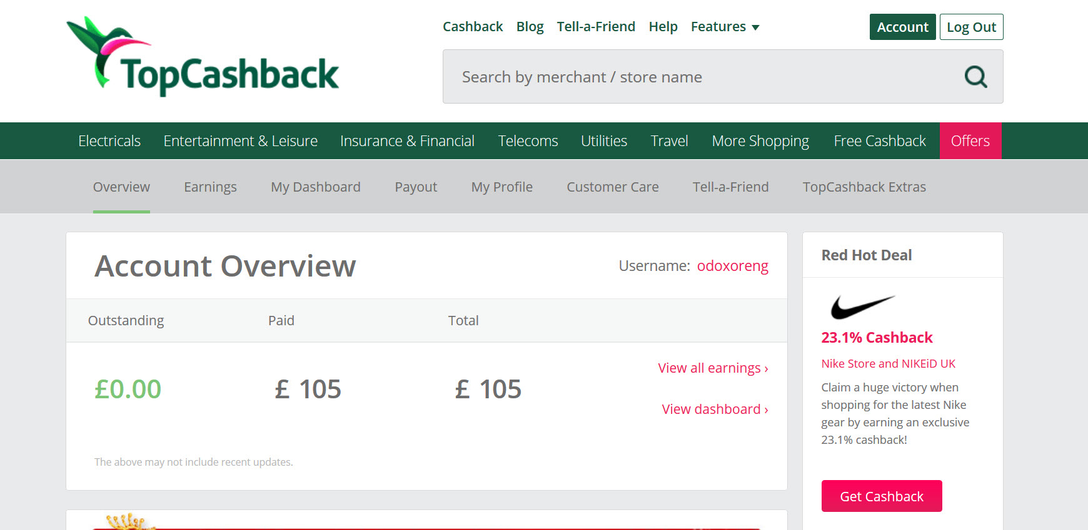This screenshot has height=530, width=1088.
Task: Switch to the Earnings tab
Action: coord(210,187)
